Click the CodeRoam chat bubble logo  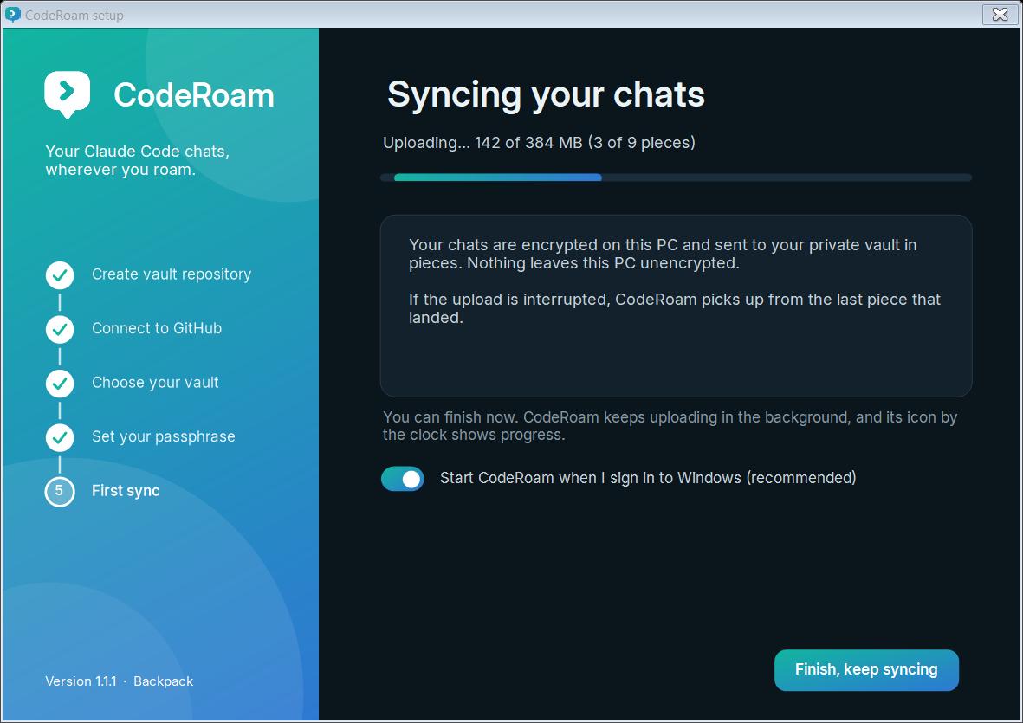68,94
